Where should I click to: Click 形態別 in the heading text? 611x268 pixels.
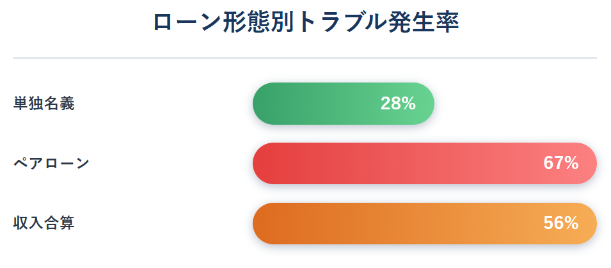click(x=260, y=23)
